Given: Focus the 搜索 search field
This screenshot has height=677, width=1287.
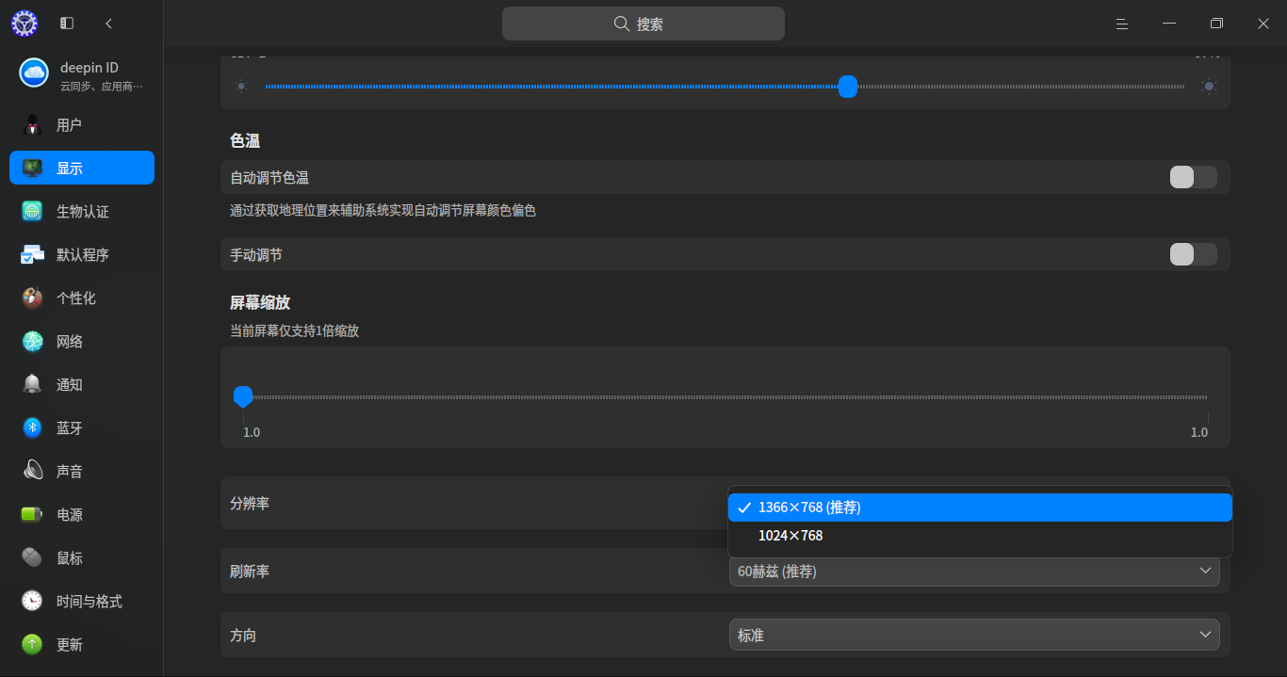Looking at the screenshot, I should coord(643,24).
